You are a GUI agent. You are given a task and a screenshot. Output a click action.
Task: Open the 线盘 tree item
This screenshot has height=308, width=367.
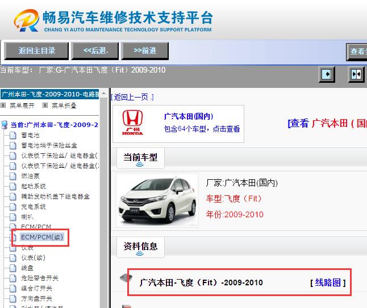[x=27, y=268]
